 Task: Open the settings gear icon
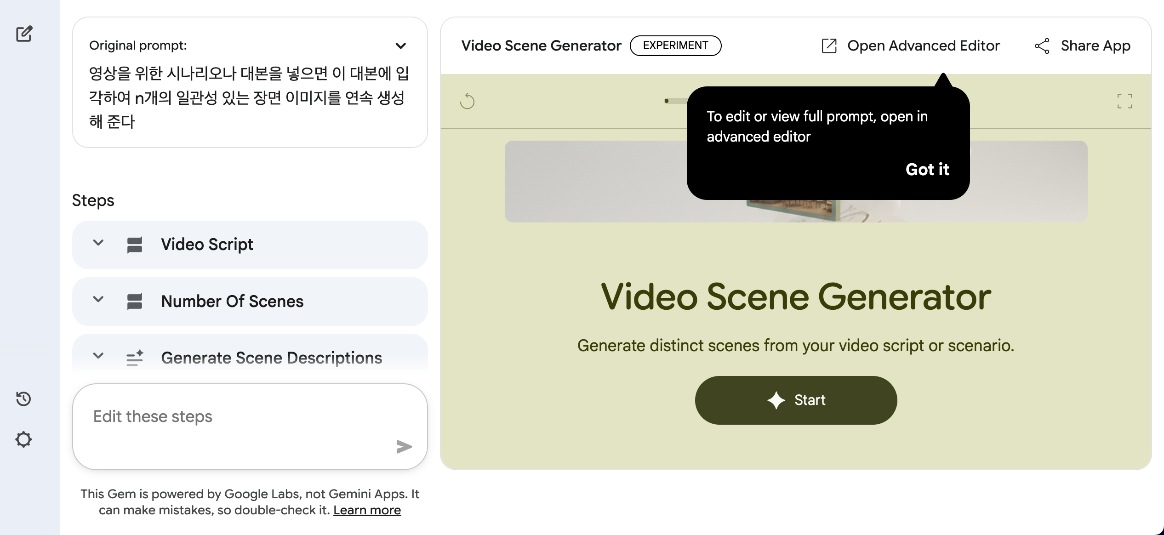[x=23, y=439]
